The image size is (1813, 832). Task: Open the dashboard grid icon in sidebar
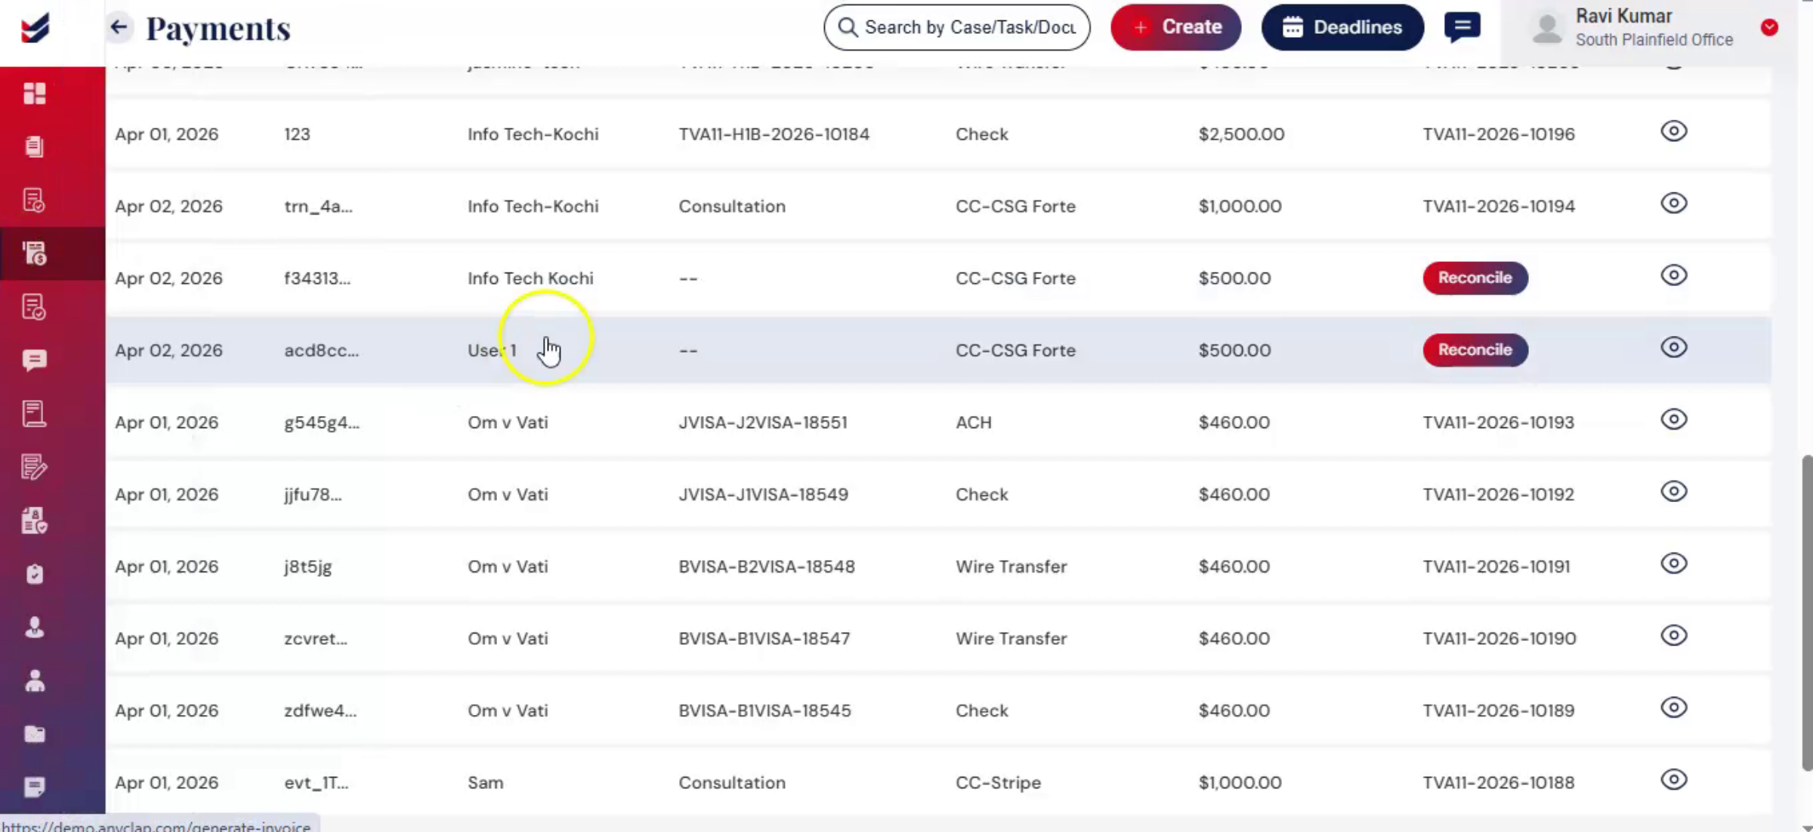tap(34, 93)
